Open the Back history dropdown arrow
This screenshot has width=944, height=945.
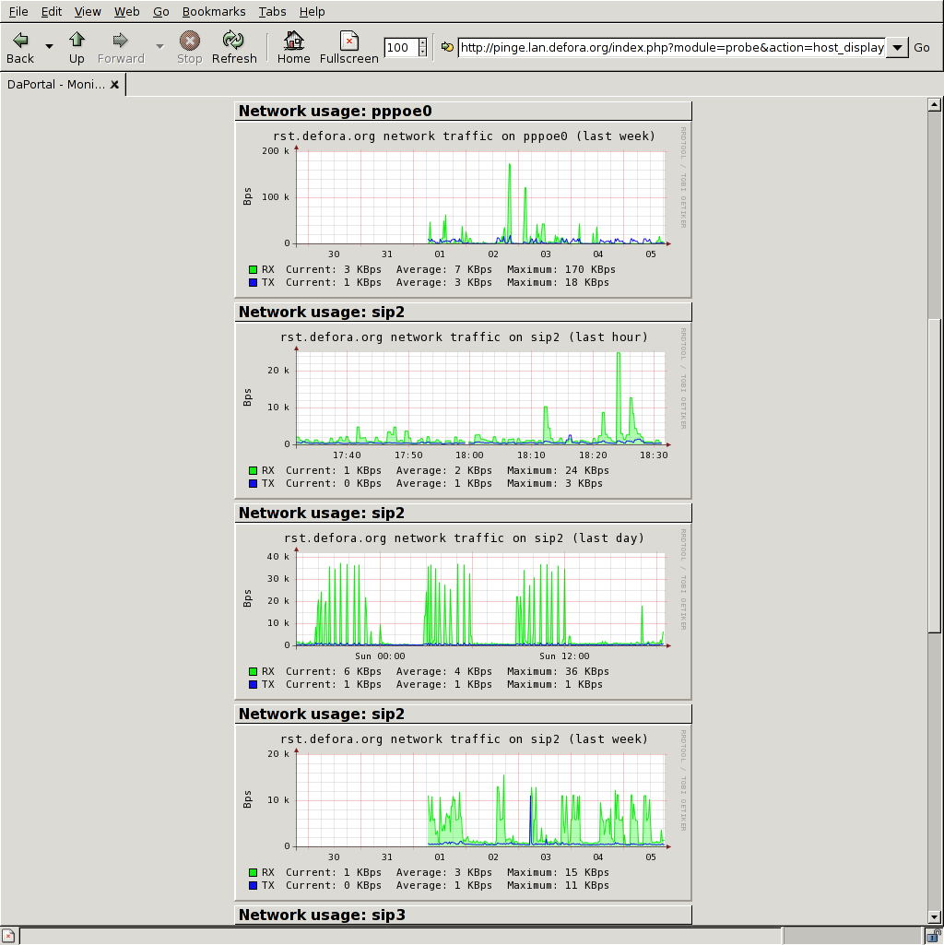click(49, 47)
